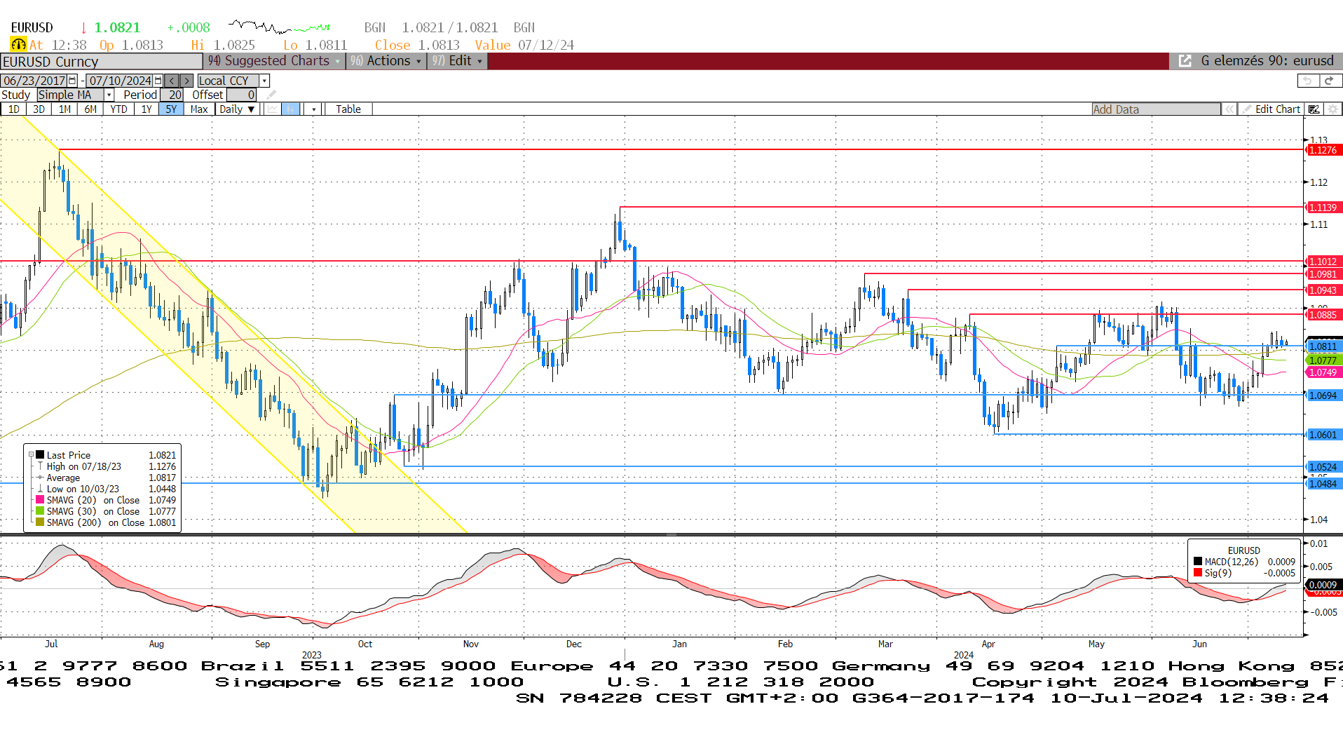The image size is (1343, 737).
Task: Click the 1.0694 support level label
Action: point(1323,395)
